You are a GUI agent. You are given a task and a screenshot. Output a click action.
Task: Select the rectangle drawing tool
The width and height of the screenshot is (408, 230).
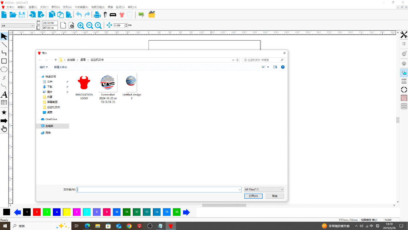coord(4,61)
